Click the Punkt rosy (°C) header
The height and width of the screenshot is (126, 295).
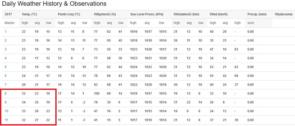pos(69,14)
